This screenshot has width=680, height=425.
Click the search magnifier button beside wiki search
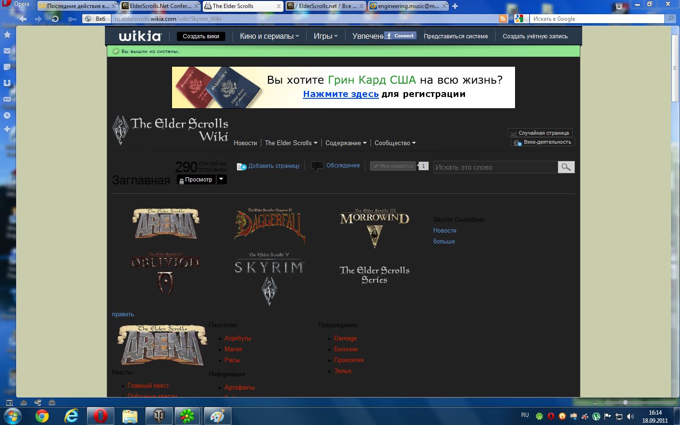coord(566,167)
